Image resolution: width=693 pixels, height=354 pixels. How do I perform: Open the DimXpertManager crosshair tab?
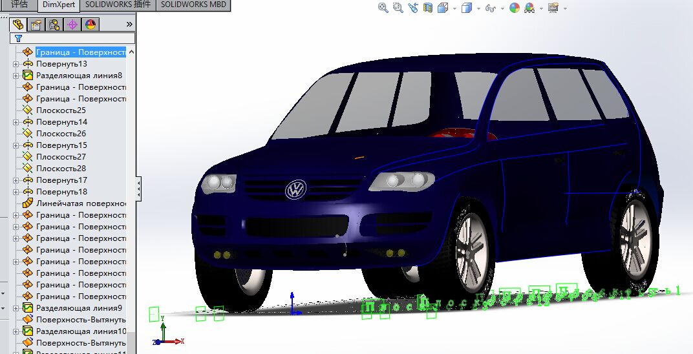pyautogui.click(x=72, y=25)
